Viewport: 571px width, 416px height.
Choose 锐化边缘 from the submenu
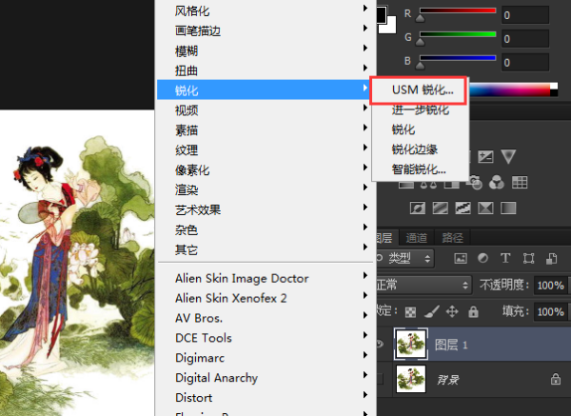coord(420,149)
